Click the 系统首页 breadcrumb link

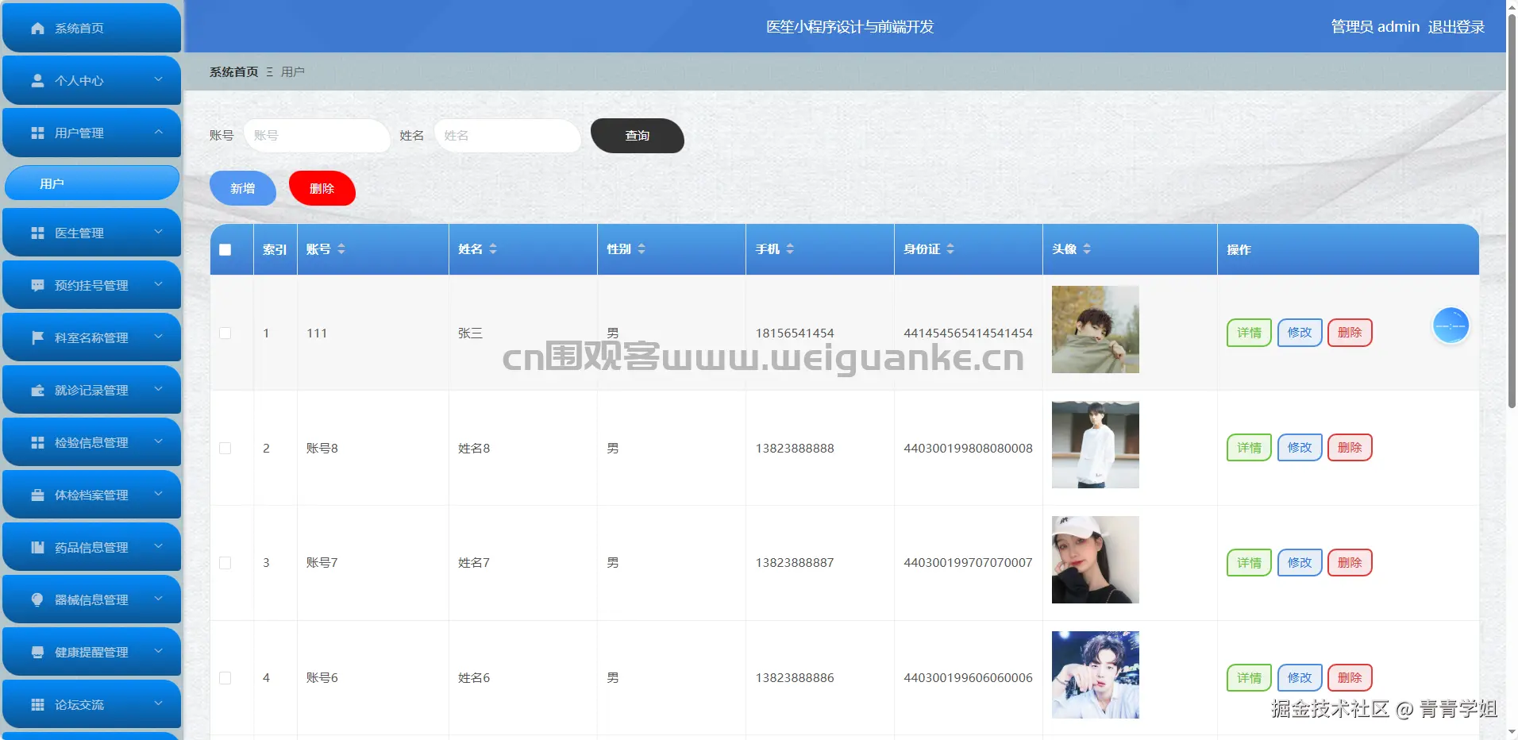[233, 72]
